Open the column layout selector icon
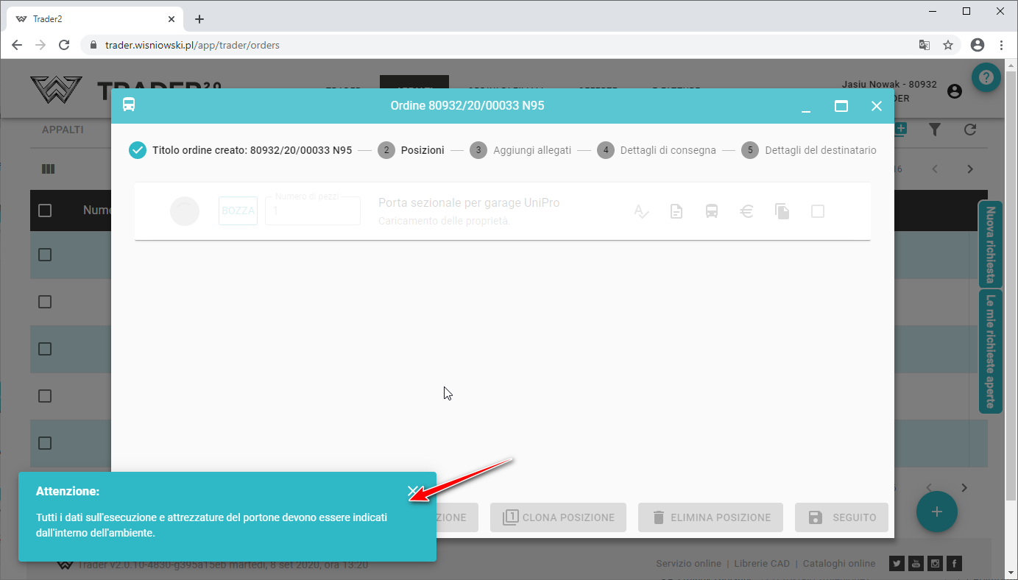This screenshot has height=580, width=1018. click(49, 169)
